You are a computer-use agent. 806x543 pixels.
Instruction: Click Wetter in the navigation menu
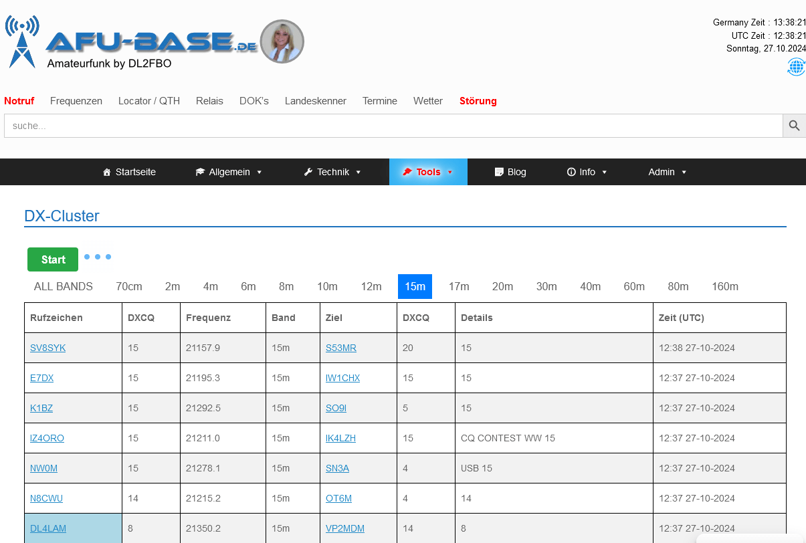(x=427, y=101)
